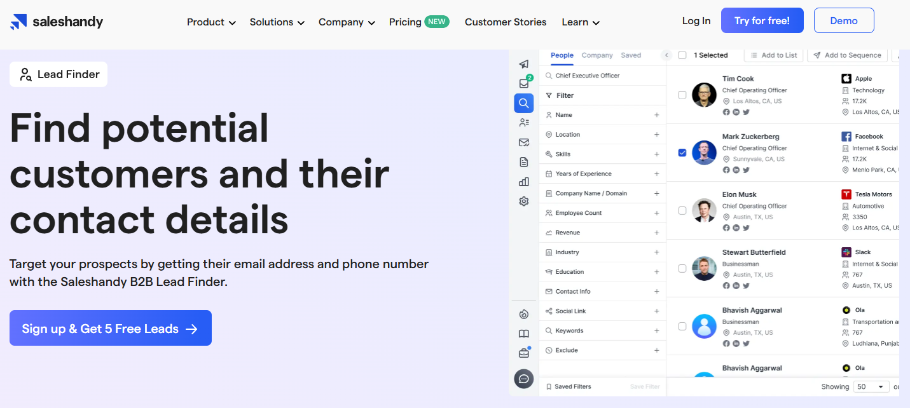Click Sign up & Get 5 Free Leads

pyautogui.click(x=111, y=329)
